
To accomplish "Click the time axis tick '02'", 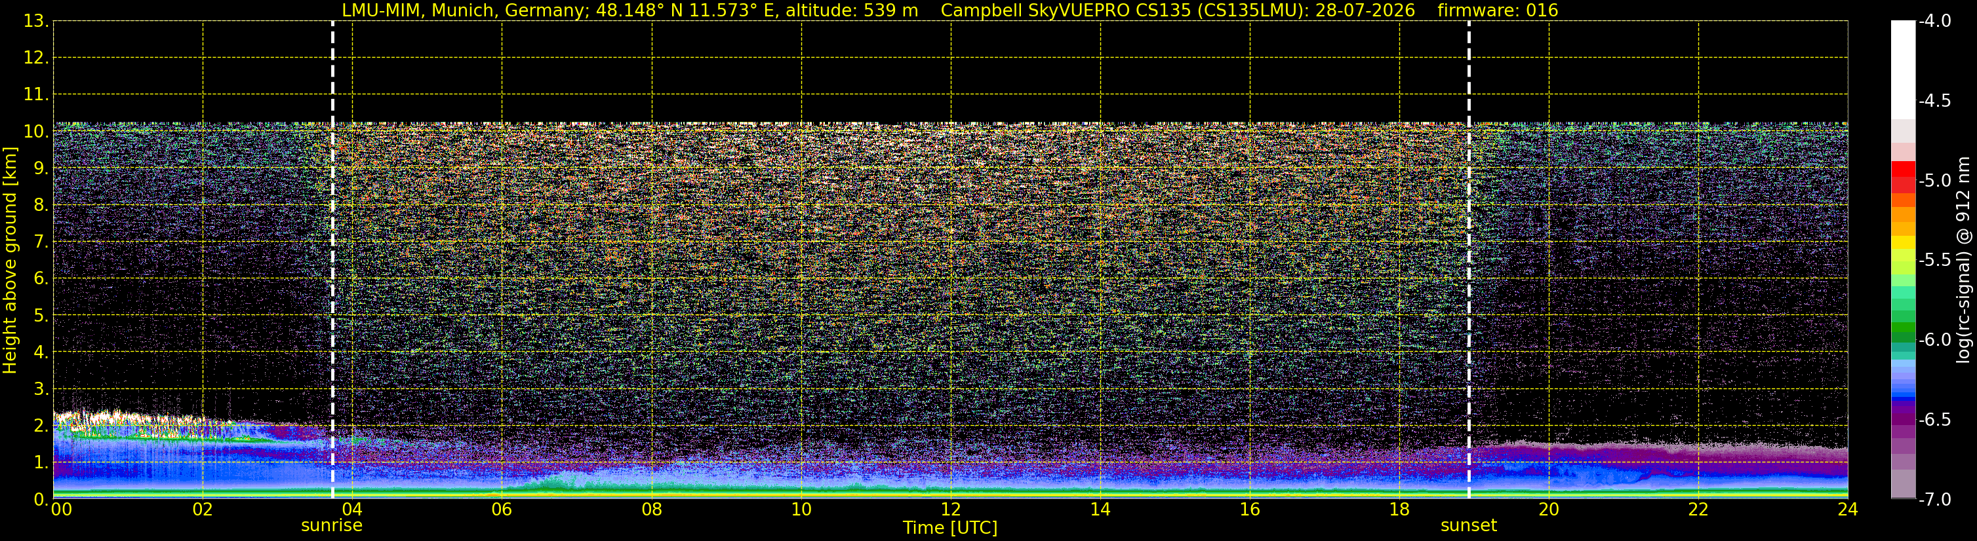I will tap(203, 510).
